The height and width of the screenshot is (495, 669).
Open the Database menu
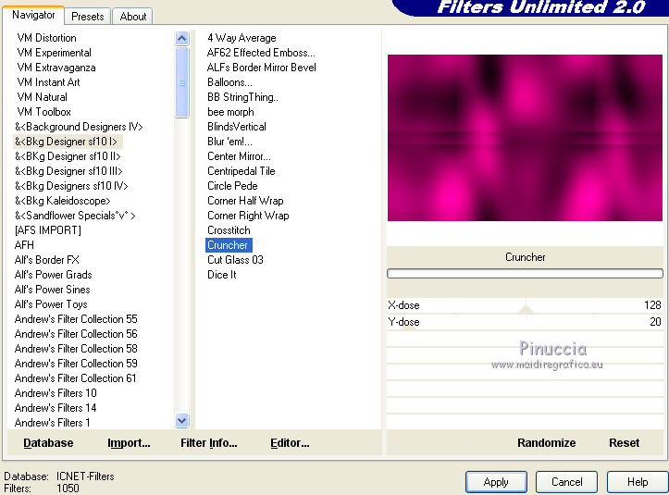tap(48, 443)
